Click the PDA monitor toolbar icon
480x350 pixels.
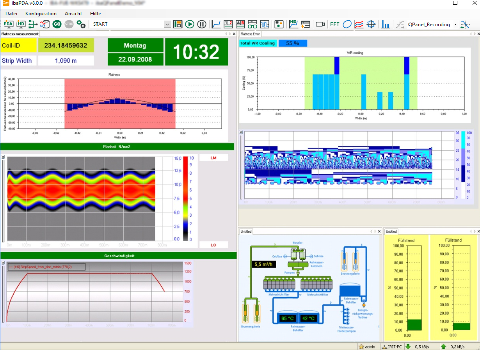(9, 24)
